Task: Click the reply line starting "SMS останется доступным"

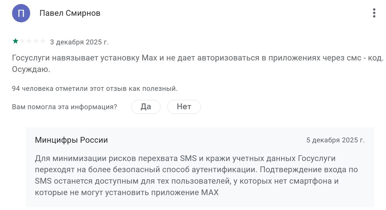Action: (187, 181)
